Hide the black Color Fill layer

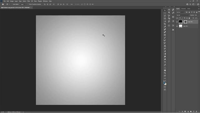(x=177, y=22)
